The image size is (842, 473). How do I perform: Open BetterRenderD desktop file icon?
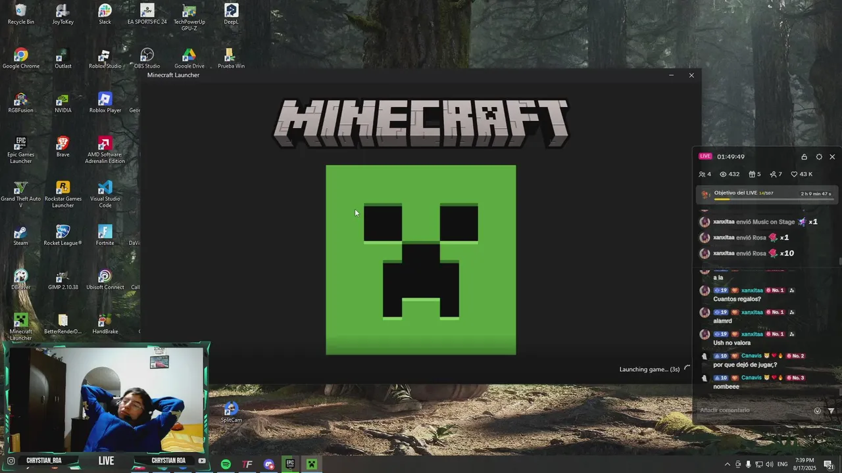coord(62,323)
